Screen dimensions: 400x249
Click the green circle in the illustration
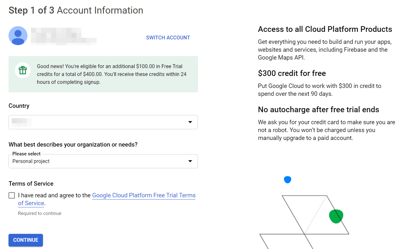click(336, 216)
